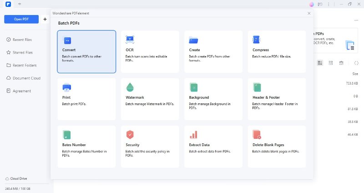This screenshot has height=193, width=364.
Task: Click the Watermark card title
Action: pyautogui.click(x=135, y=97)
